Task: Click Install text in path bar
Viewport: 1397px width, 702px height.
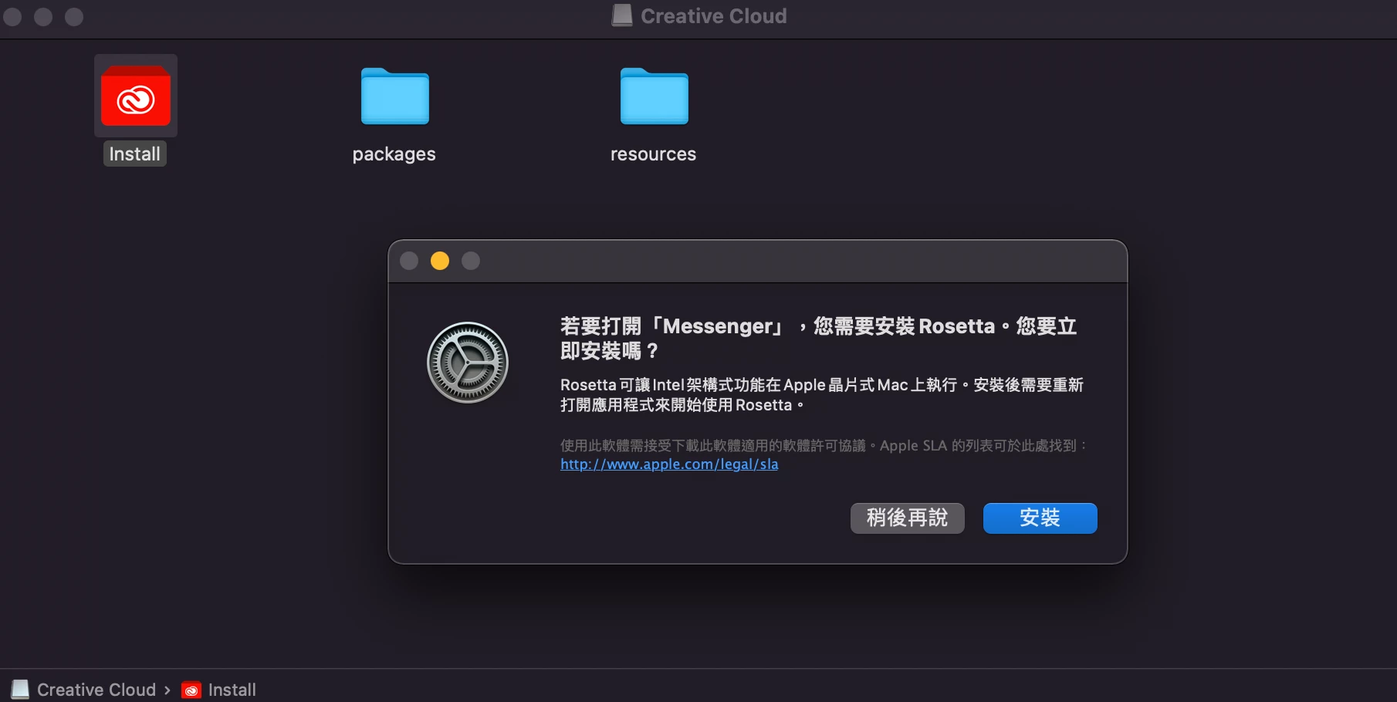Action: tap(232, 690)
